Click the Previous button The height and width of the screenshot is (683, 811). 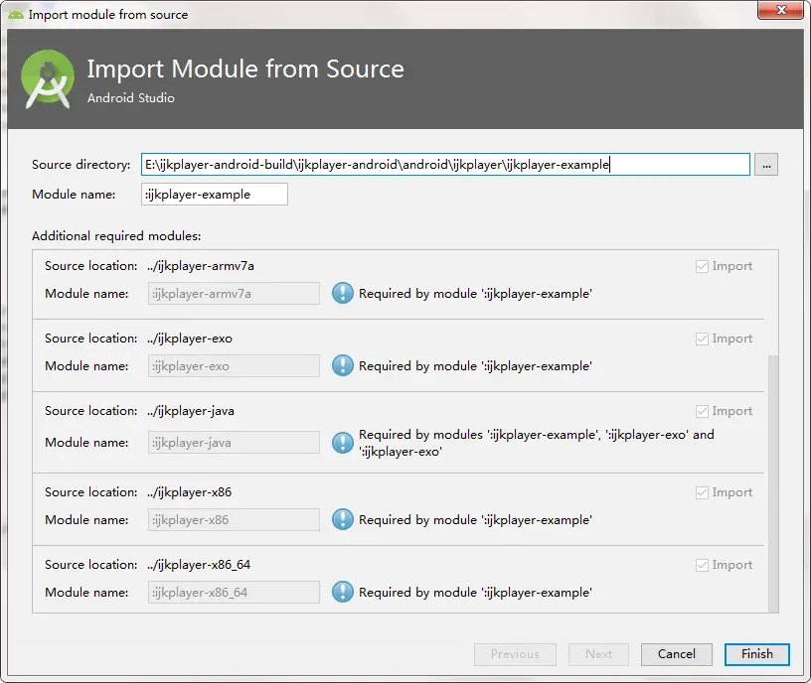pyautogui.click(x=515, y=654)
